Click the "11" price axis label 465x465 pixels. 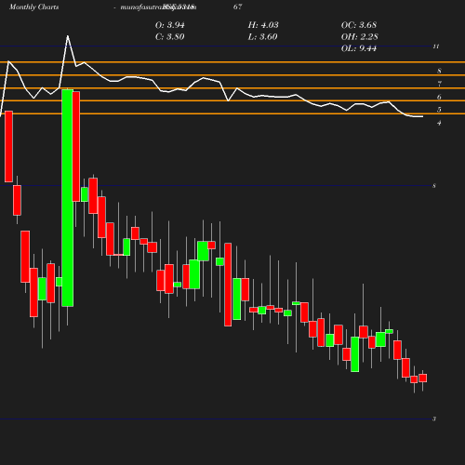436,46
